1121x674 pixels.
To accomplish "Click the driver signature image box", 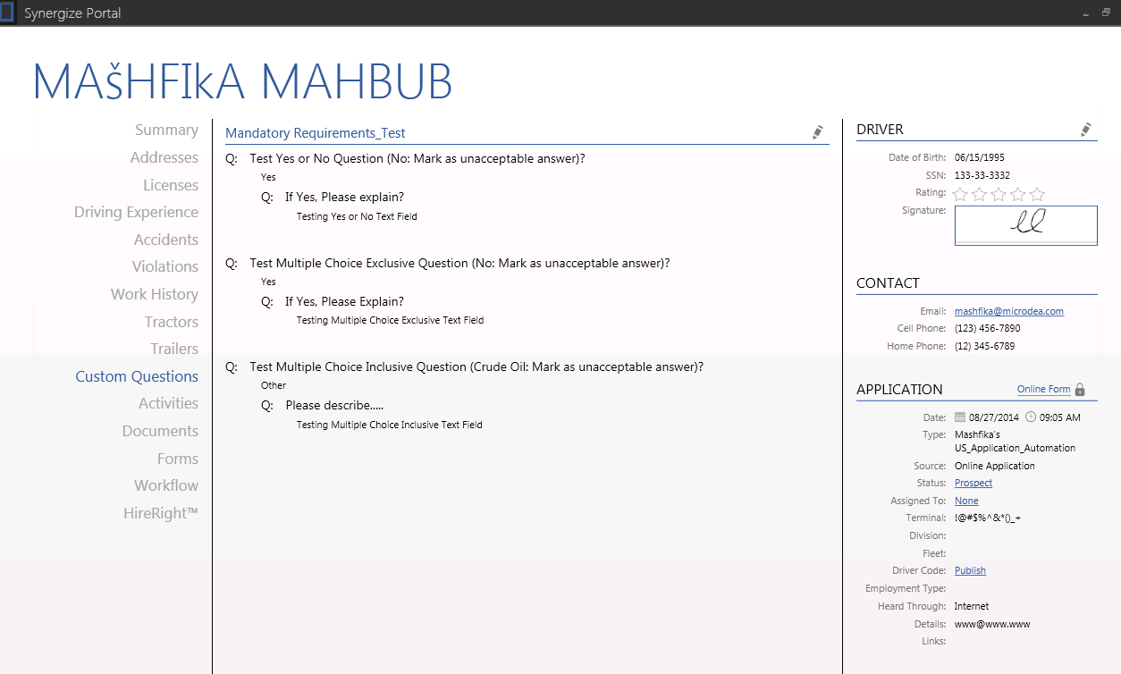I will (x=1025, y=225).
